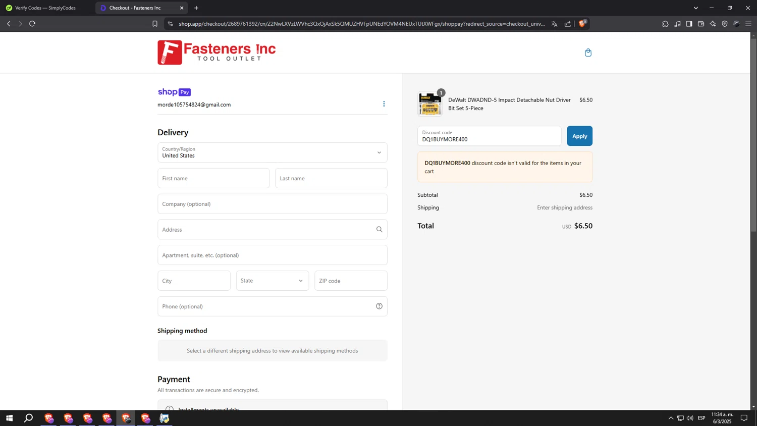The image size is (757, 426).
Task: Click the DeWalt nut driver product thumbnail
Action: pyautogui.click(x=430, y=104)
